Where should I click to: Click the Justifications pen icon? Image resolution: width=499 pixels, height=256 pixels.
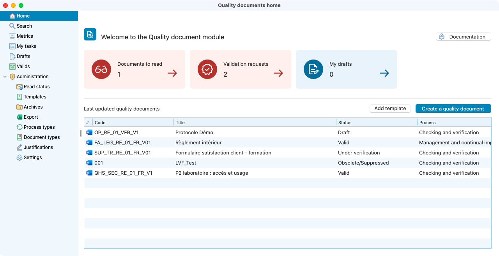[19, 147]
